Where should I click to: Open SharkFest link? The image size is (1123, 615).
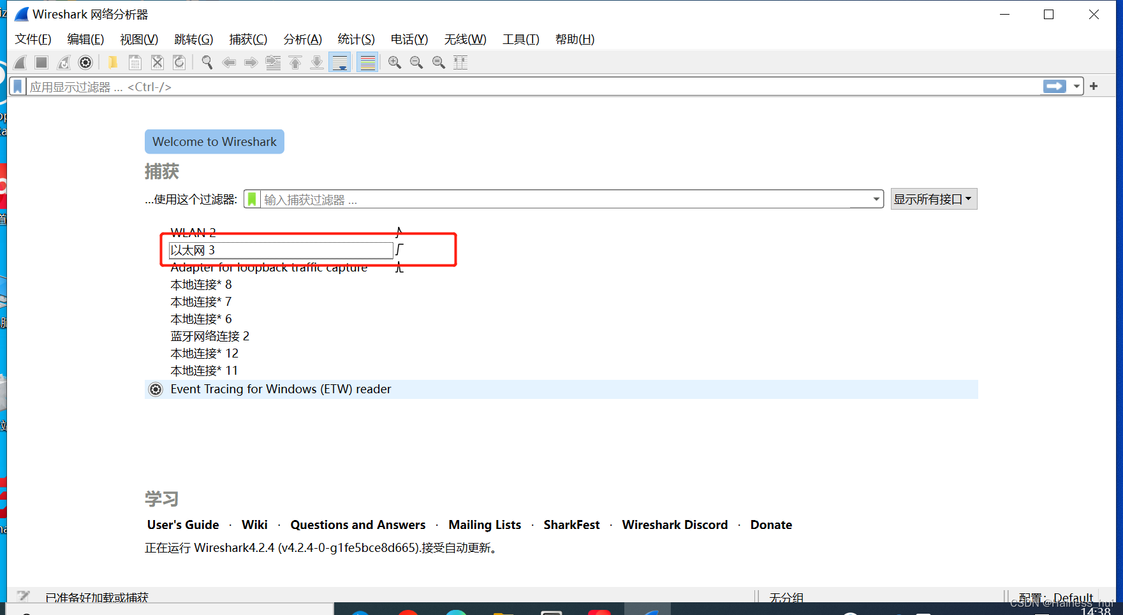(571, 525)
